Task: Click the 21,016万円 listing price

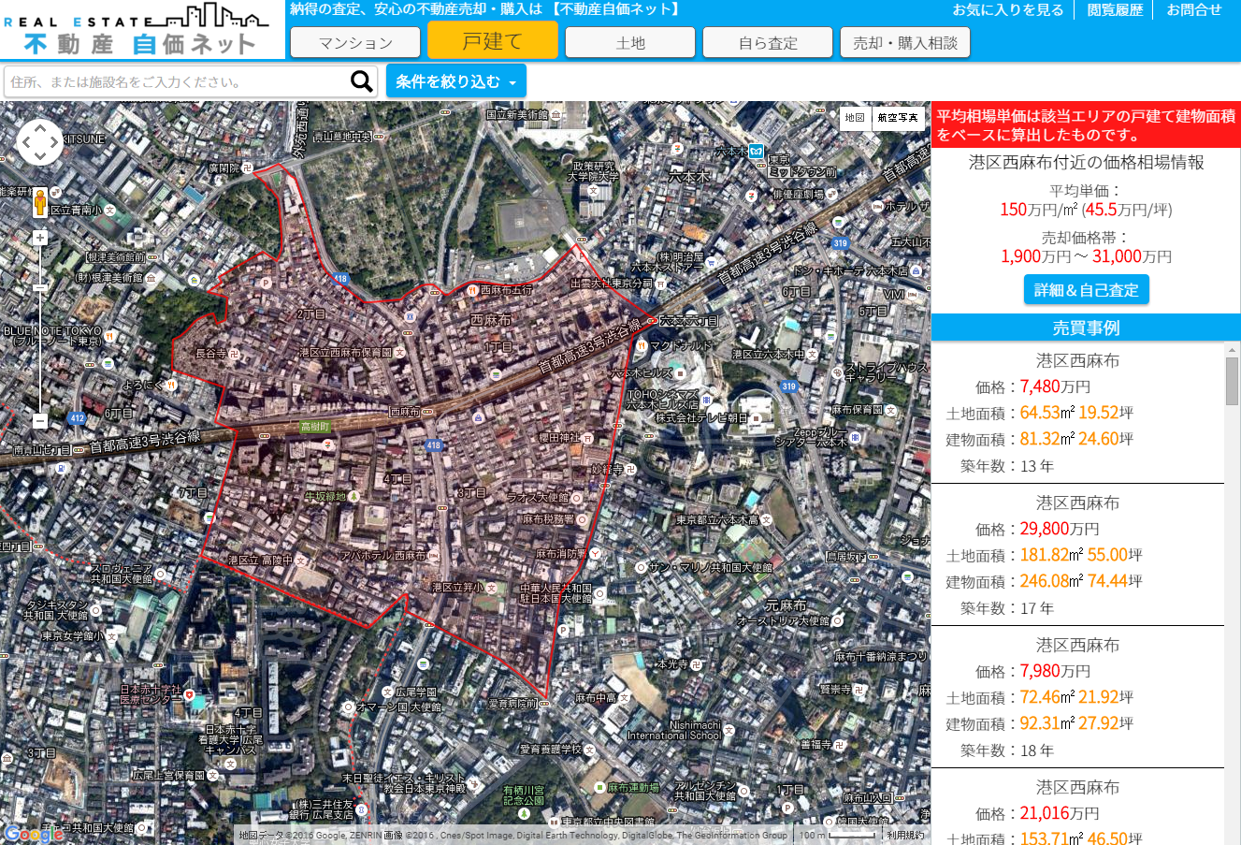Action: pyautogui.click(x=1060, y=813)
